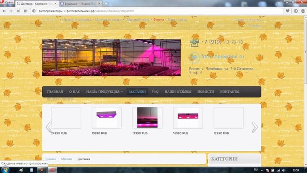Open FAQ page from navigation
The width and height of the screenshot is (307, 173).
[155, 92]
